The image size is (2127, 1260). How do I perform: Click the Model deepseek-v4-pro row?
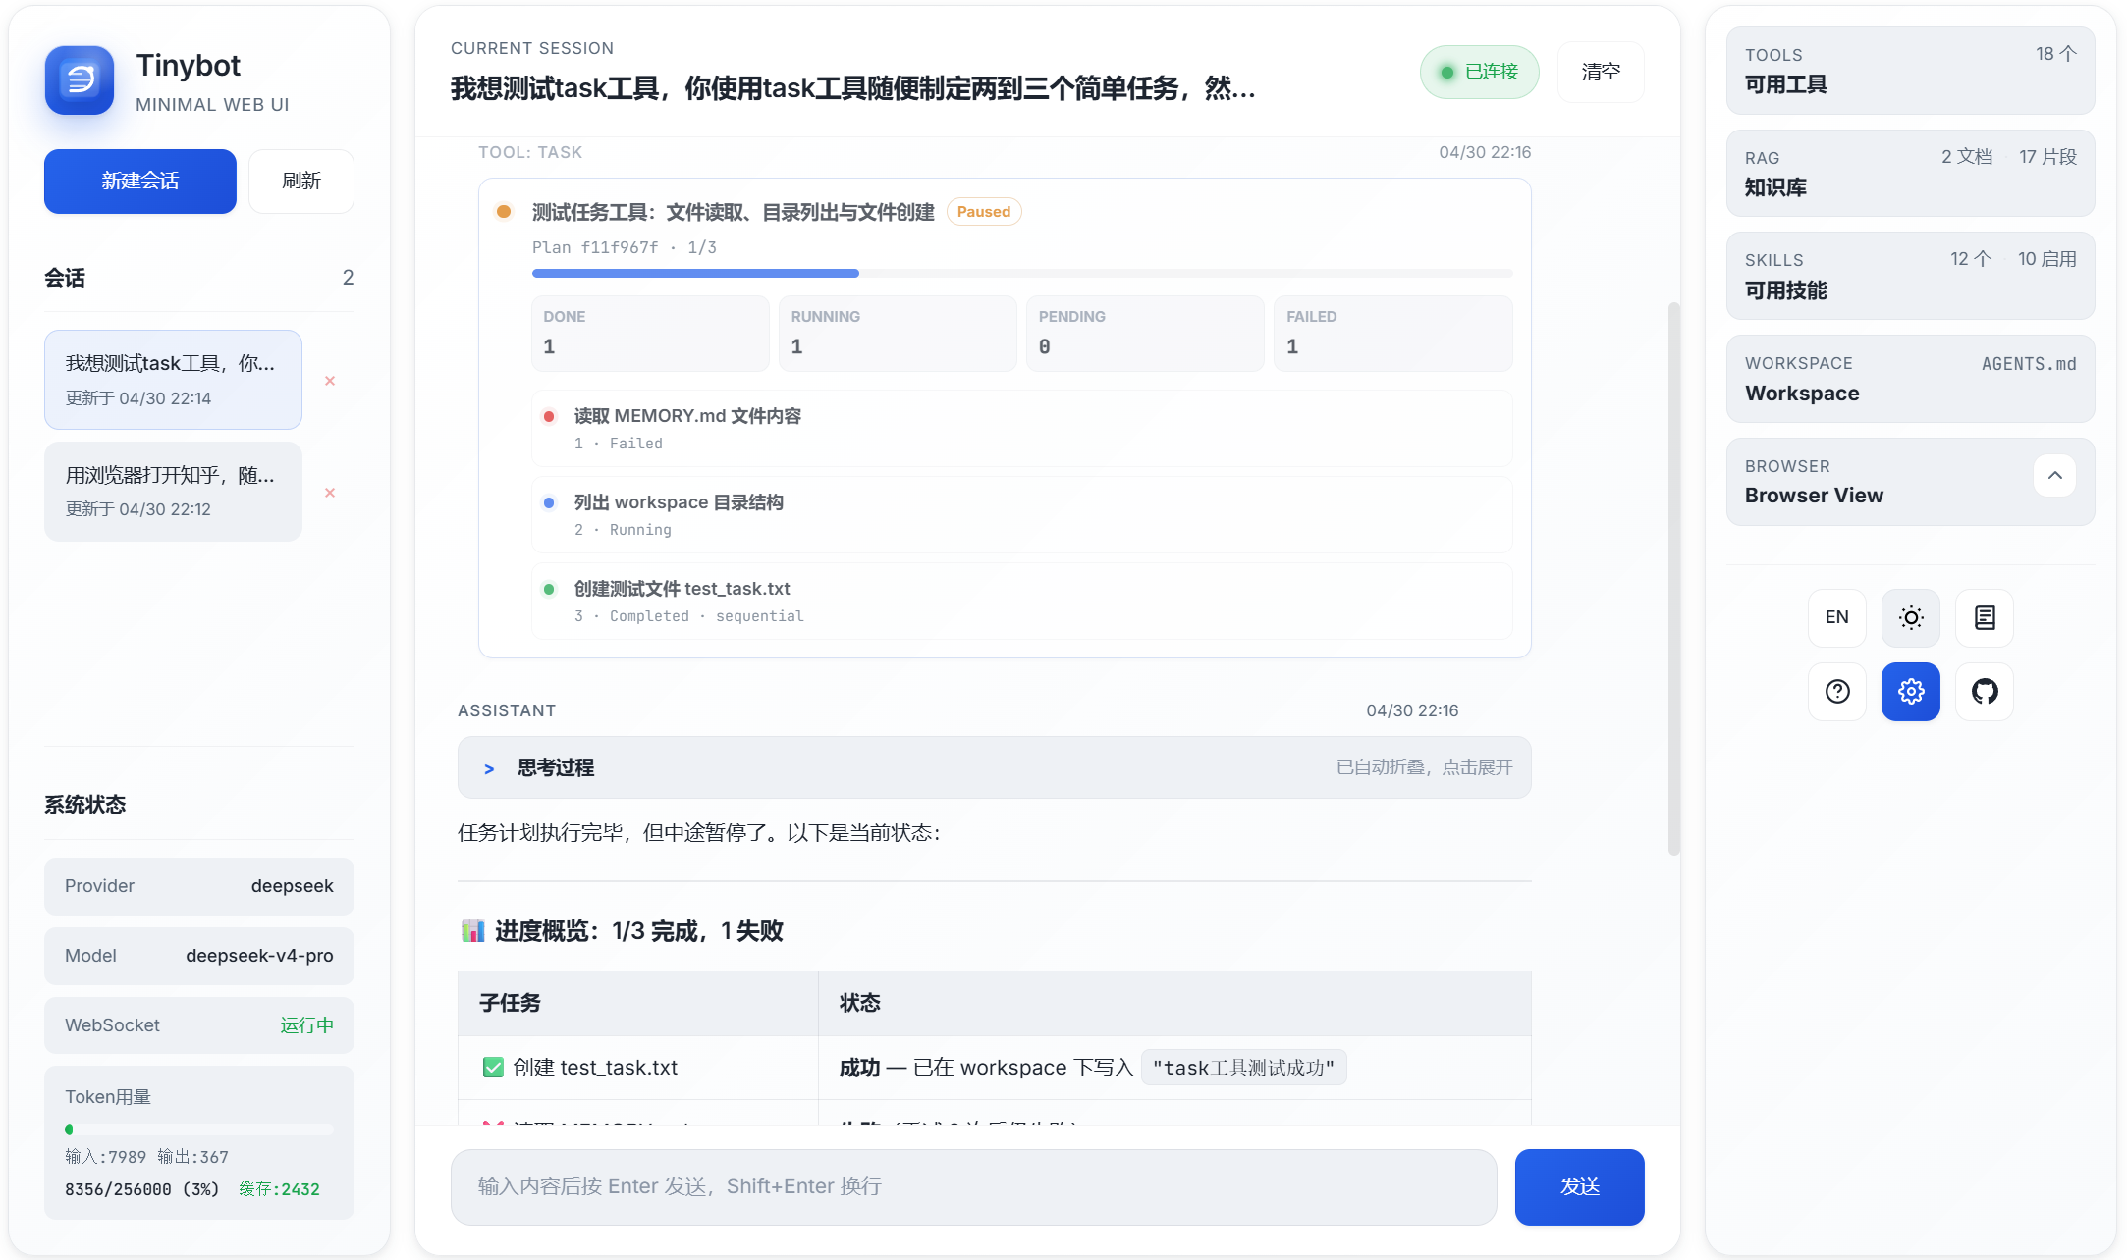click(x=198, y=956)
